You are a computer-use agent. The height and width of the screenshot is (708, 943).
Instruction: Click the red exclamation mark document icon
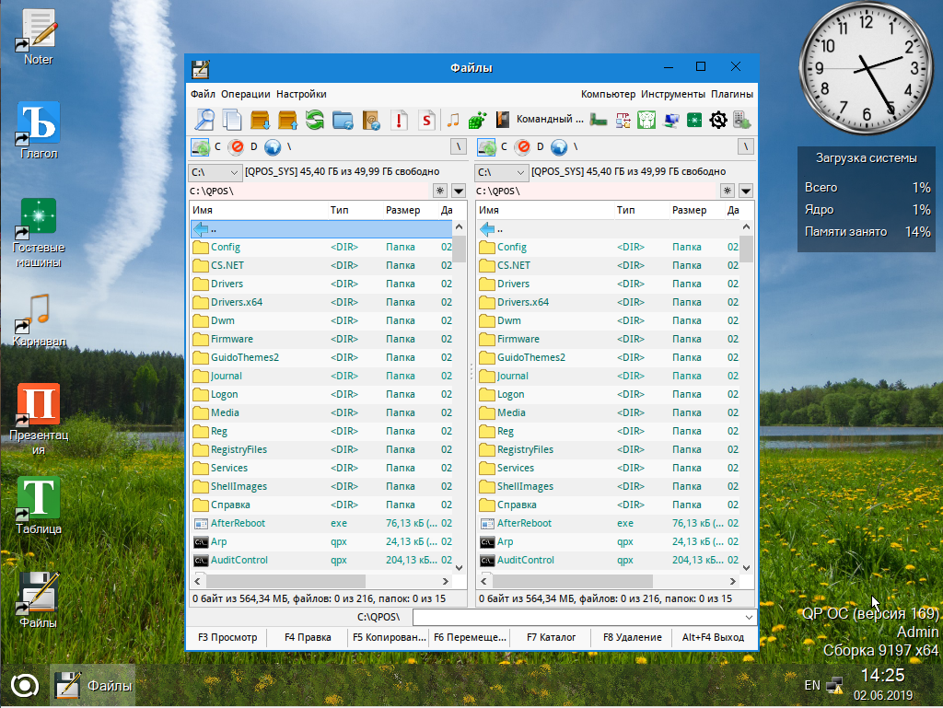399,120
